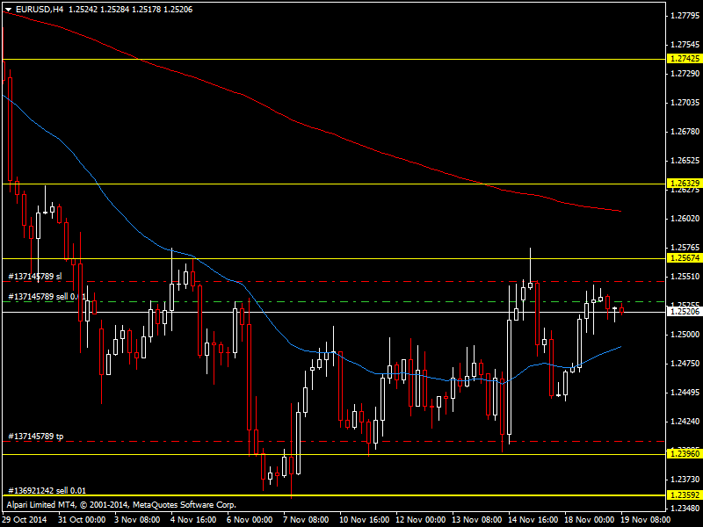Click the 1.26020 price scale label
Screen dimensions: 703x527
pos(685,218)
